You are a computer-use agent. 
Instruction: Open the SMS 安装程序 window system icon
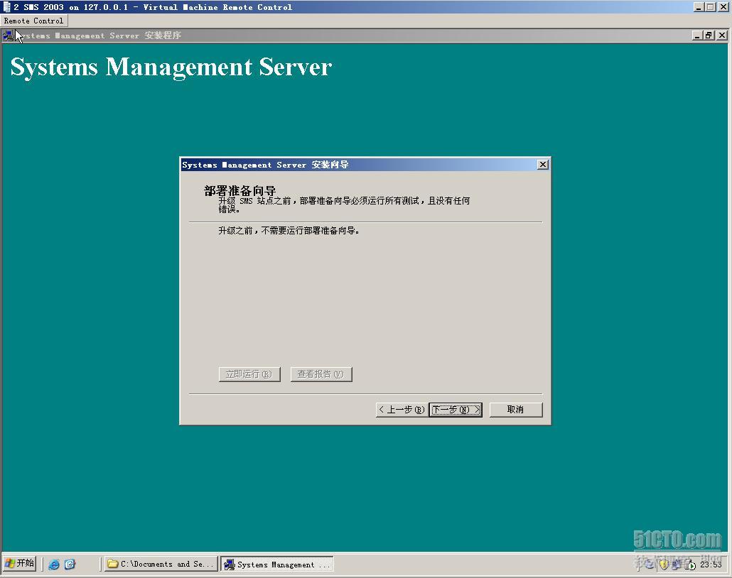8,36
